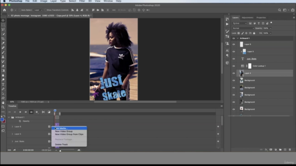Hide Layer 6 using its eye icon
Screen dimensions: 296x166
pos(234,44)
